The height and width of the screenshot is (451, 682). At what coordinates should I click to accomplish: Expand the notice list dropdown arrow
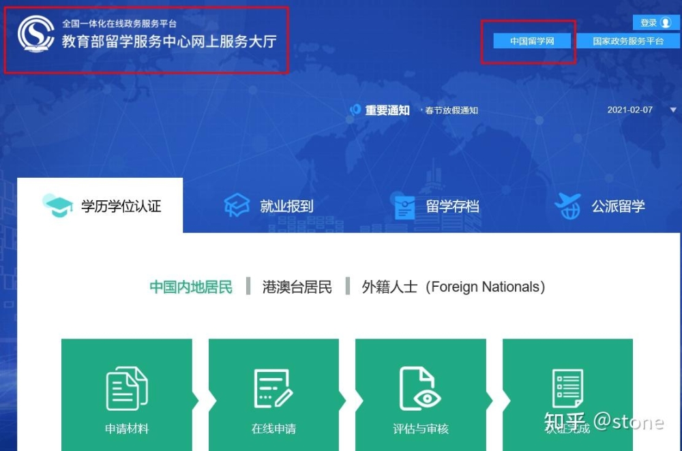click(673, 110)
